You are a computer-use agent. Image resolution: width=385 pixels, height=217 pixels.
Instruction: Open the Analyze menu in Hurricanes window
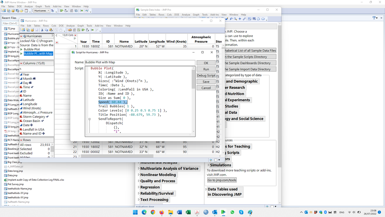pyautogui.click(x=71, y=25)
